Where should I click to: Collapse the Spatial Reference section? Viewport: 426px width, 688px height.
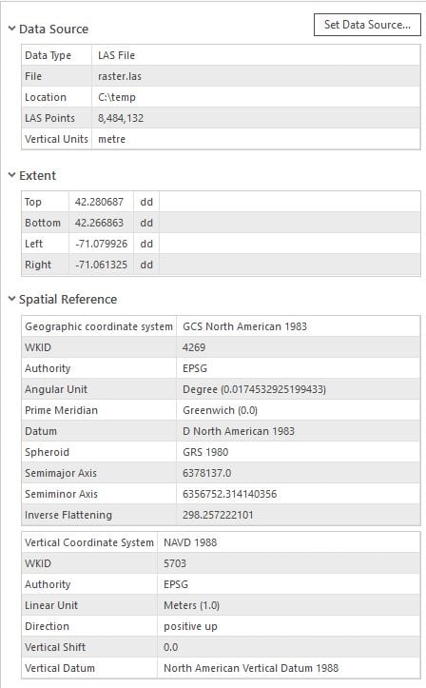pyautogui.click(x=11, y=299)
